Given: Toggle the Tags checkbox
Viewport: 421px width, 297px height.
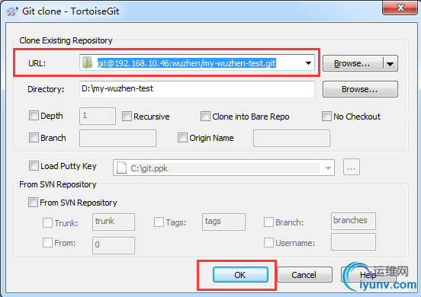Looking at the screenshot, I should pyautogui.click(x=159, y=222).
